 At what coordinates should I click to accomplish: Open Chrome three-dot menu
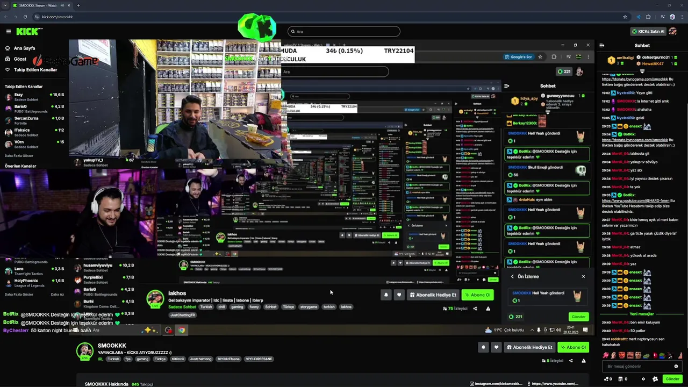click(683, 17)
